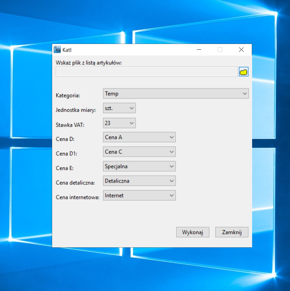Open the Cena D dropdown

pos(139,137)
